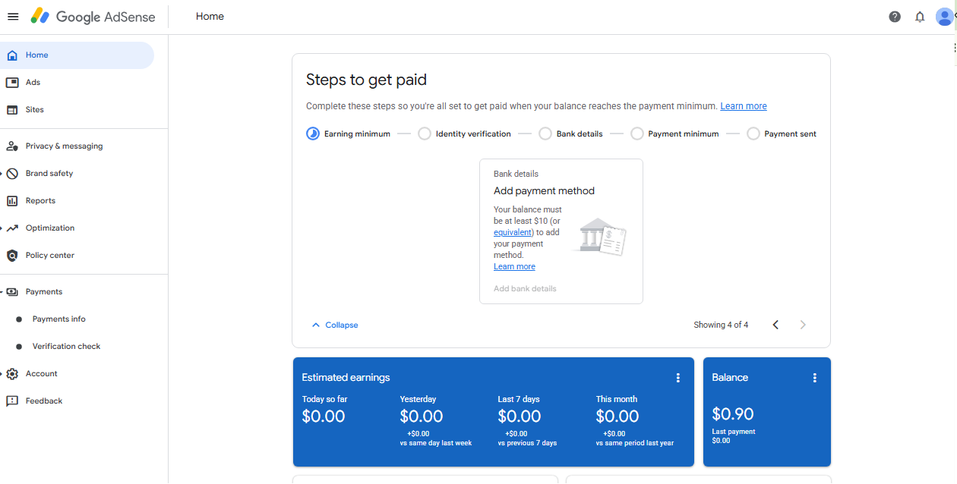This screenshot has height=484, width=957.
Task: Open the Feedback menu item
Action: click(77, 401)
